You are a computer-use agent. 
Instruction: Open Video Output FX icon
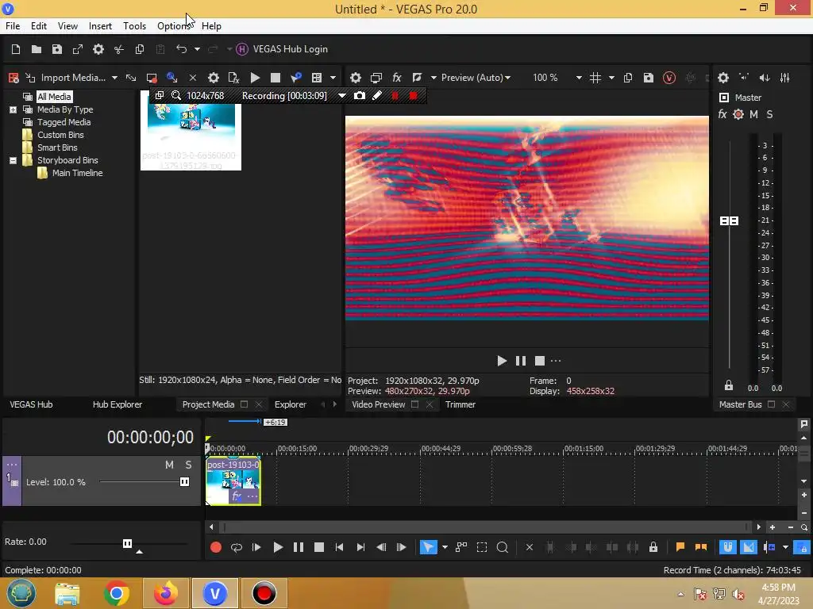click(397, 78)
